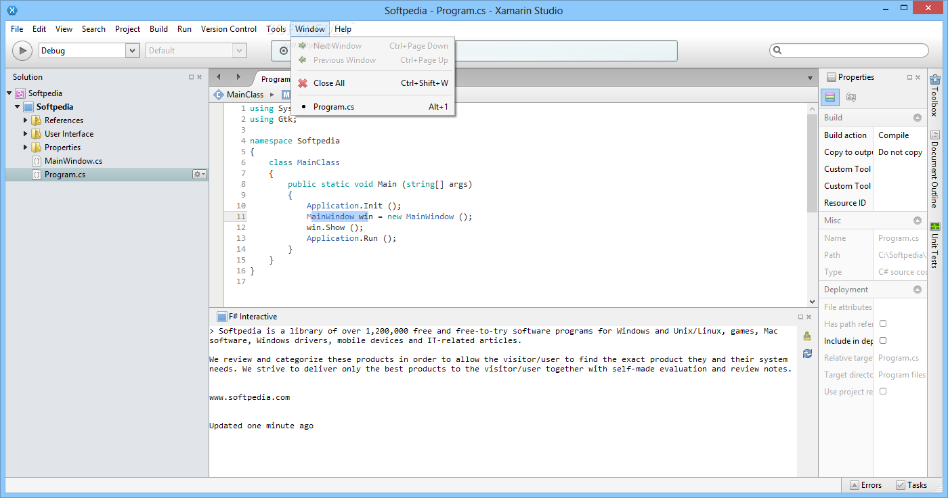This screenshot has height=498, width=948.
Task: Open the File menu
Action: [x=17, y=29]
